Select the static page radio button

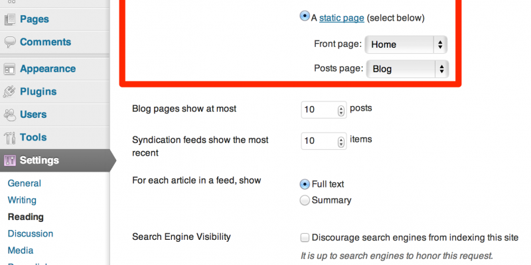click(x=305, y=18)
